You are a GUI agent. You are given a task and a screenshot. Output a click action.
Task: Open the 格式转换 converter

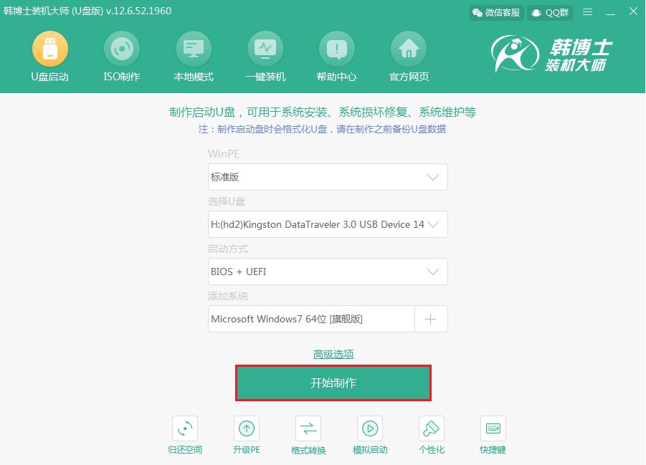[x=308, y=434]
